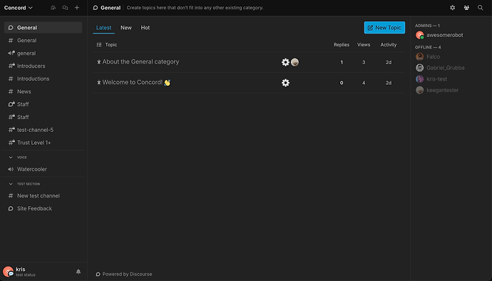Switch to the Latest tab

tap(103, 28)
